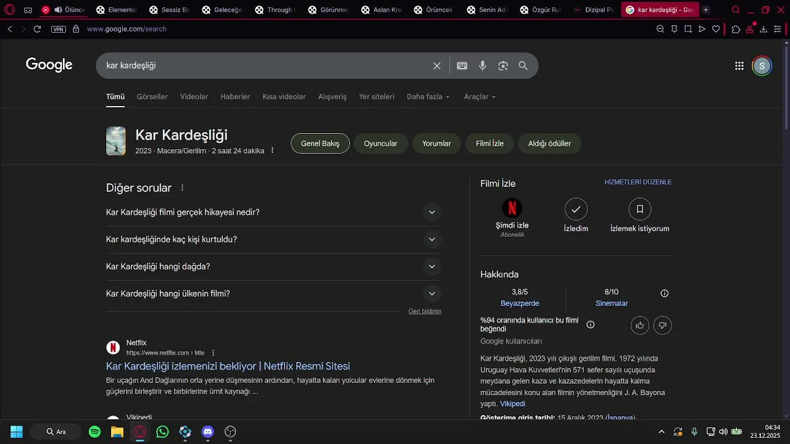Like the movie with thumbs up
Viewport: 790px width, 444px height.
[640, 325]
